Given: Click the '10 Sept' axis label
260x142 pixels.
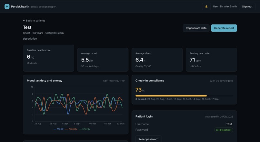Looking at the screenshot, I should click(x=92, y=124).
